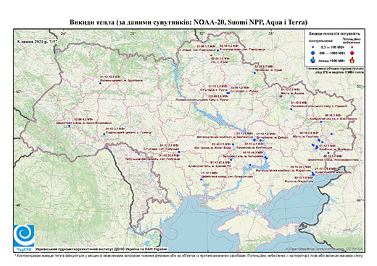Click the blue flame icon in the legend

click(x=313, y=60)
